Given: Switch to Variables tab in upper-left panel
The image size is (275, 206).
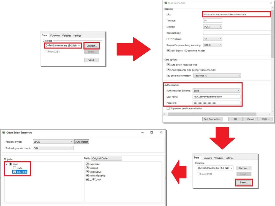Looking at the screenshot, I should click(x=66, y=36).
